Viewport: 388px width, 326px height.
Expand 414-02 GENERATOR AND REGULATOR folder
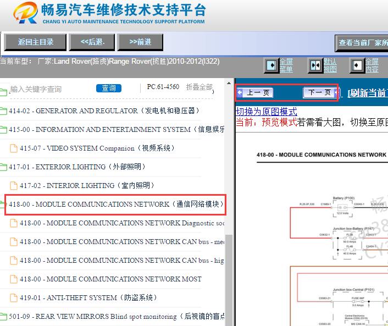(x=104, y=110)
